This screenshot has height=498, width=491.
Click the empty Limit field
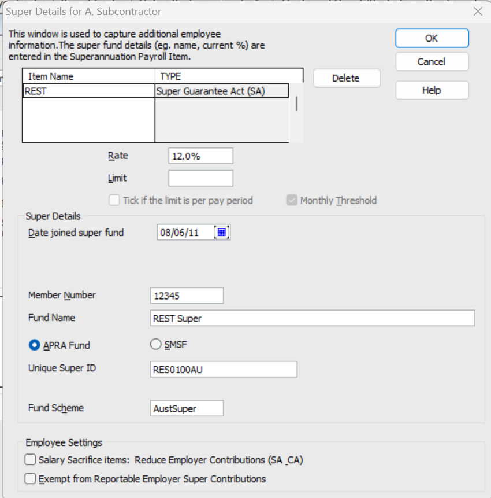pos(201,178)
